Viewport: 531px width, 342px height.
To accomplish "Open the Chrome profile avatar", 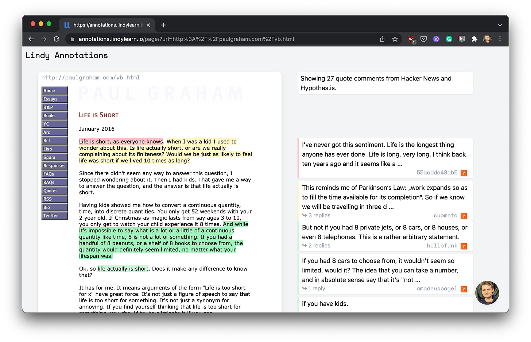I will (487, 39).
